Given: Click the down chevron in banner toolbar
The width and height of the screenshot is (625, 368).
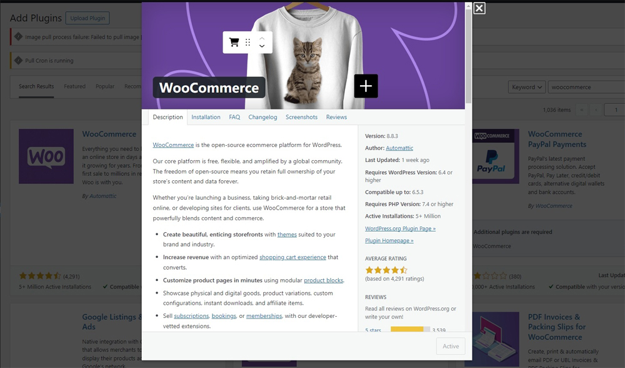Looking at the screenshot, I should click(262, 46).
